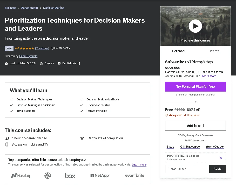Screen dimensions: 236x186
Task: Click the trophy icon by Certificate of completion
Action: pos(82,138)
